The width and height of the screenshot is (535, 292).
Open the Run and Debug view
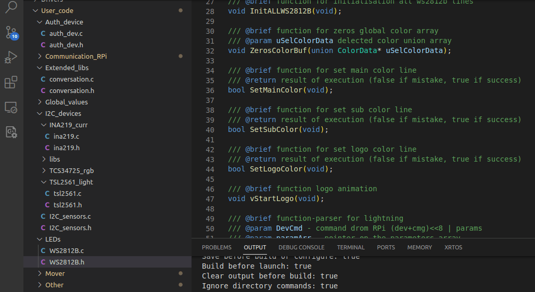[x=11, y=58]
